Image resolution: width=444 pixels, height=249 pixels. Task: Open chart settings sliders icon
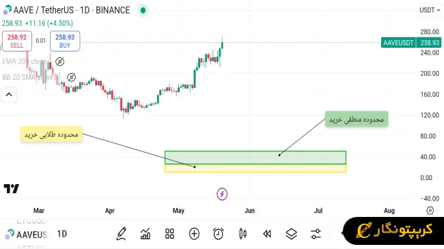316,234
